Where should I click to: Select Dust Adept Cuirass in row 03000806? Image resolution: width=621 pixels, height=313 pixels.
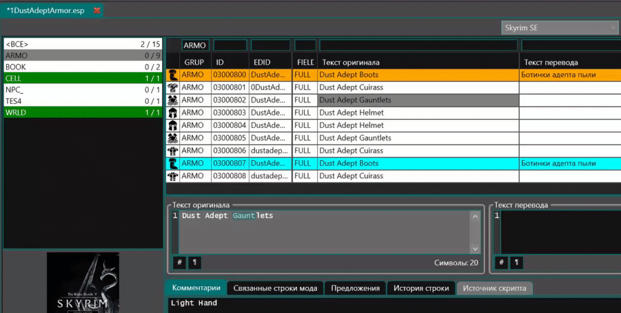[418, 151]
